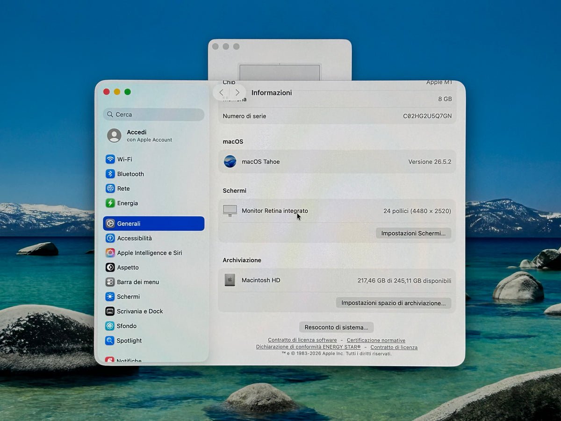Select Generali in the sidebar
Viewport: 561px width, 421px height.
pos(153,224)
